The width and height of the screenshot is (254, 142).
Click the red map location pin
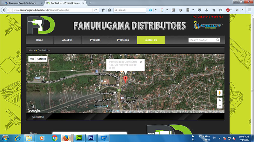pos(125,79)
